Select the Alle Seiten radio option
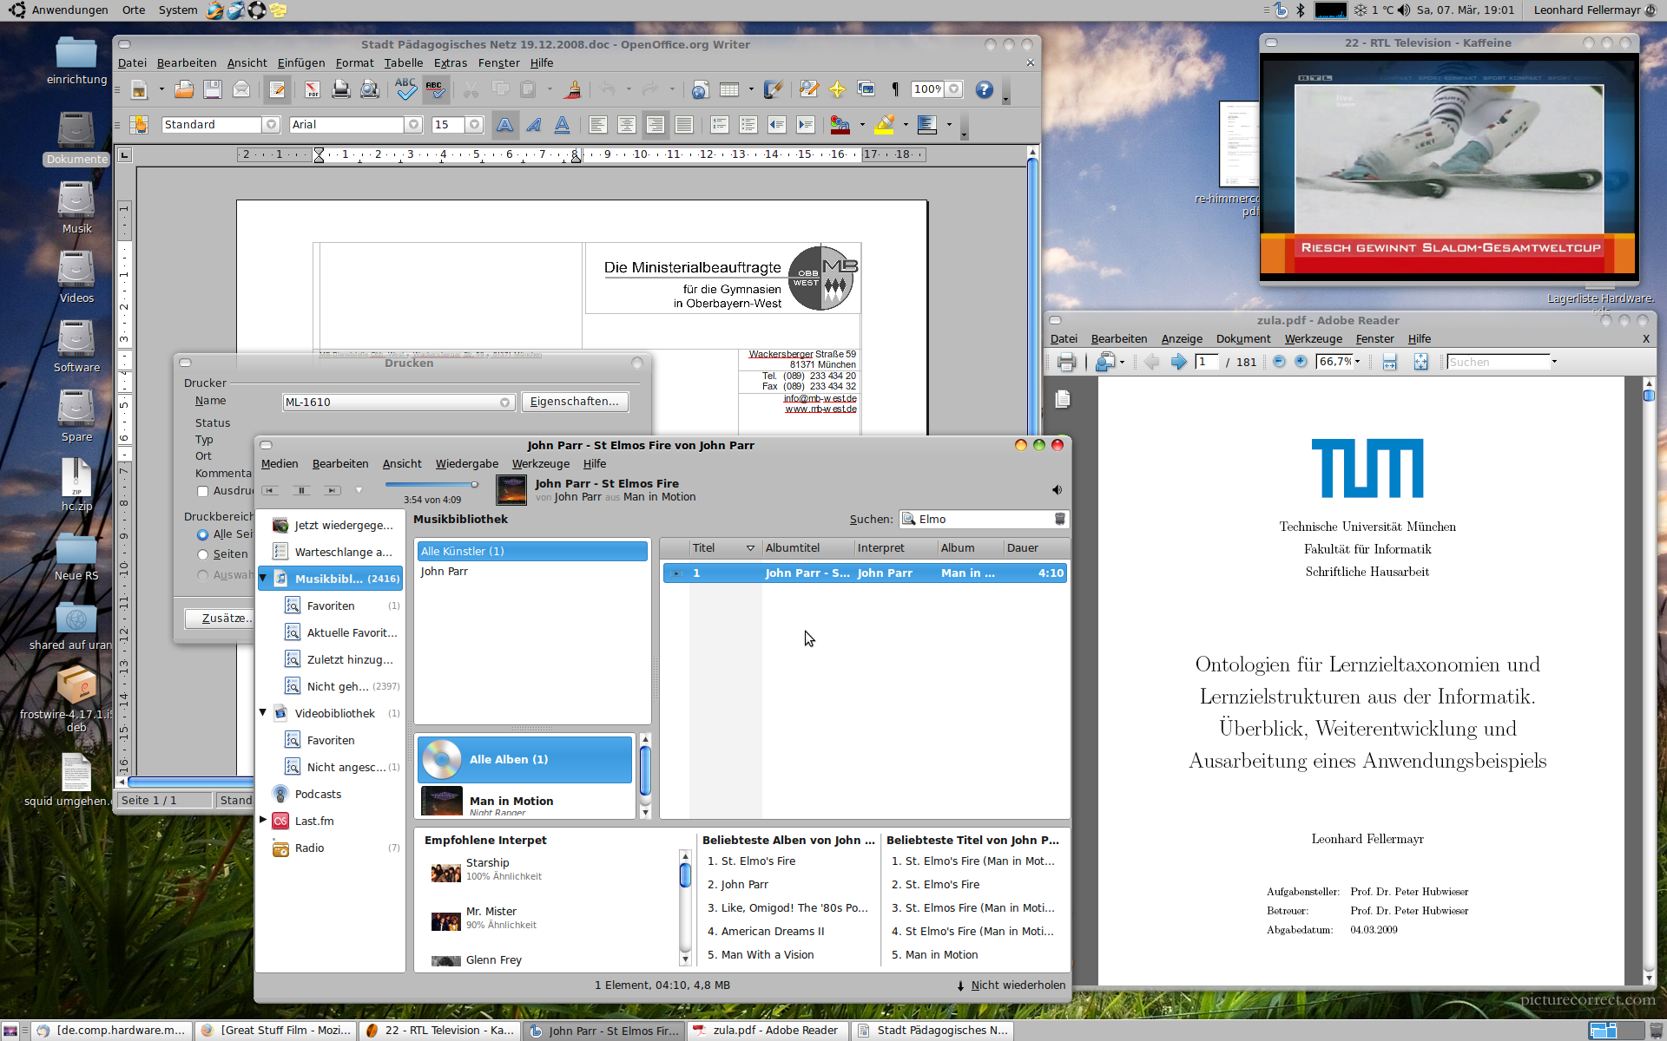The image size is (1667, 1041). click(x=203, y=534)
